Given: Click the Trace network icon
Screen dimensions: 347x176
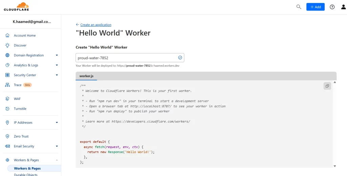Looking at the screenshot, I should (x=7, y=85).
